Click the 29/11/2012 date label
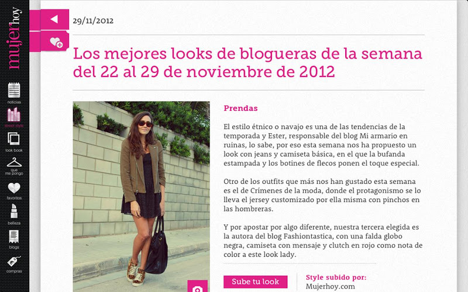The height and width of the screenshot is (292, 468). [x=93, y=21]
